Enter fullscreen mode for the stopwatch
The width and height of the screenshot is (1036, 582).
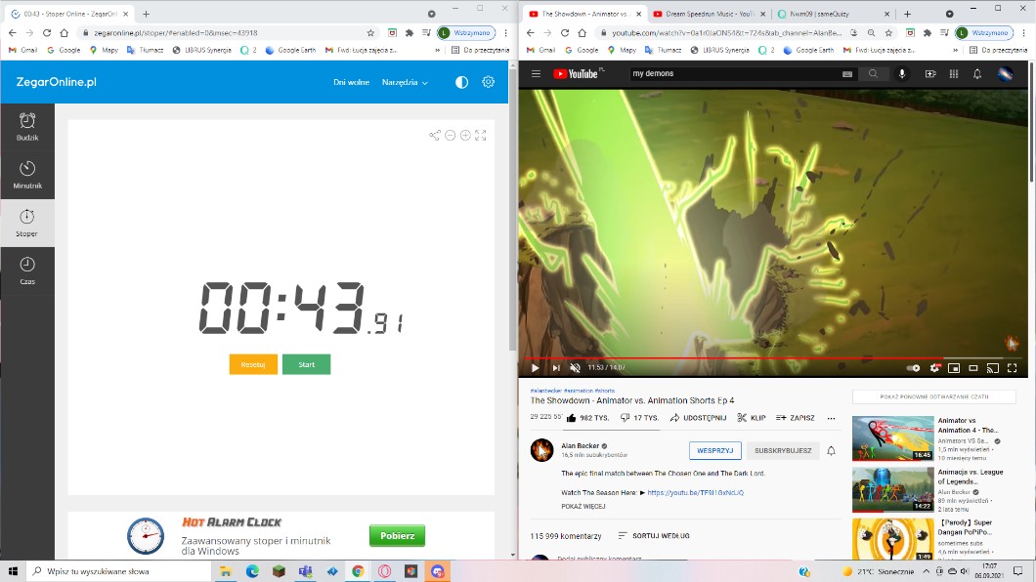pyautogui.click(x=481, y=136)
